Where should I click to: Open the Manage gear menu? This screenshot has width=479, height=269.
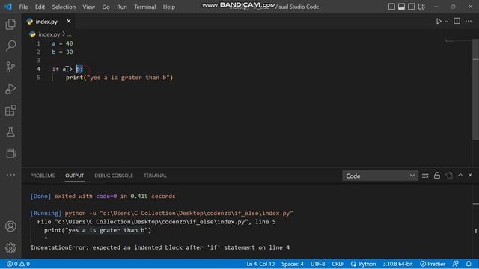[x=10, y=247]
